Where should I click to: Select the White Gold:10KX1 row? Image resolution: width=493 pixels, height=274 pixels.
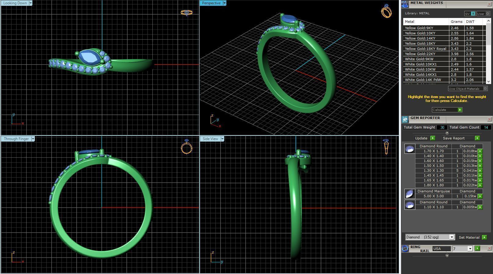[444, 64]
